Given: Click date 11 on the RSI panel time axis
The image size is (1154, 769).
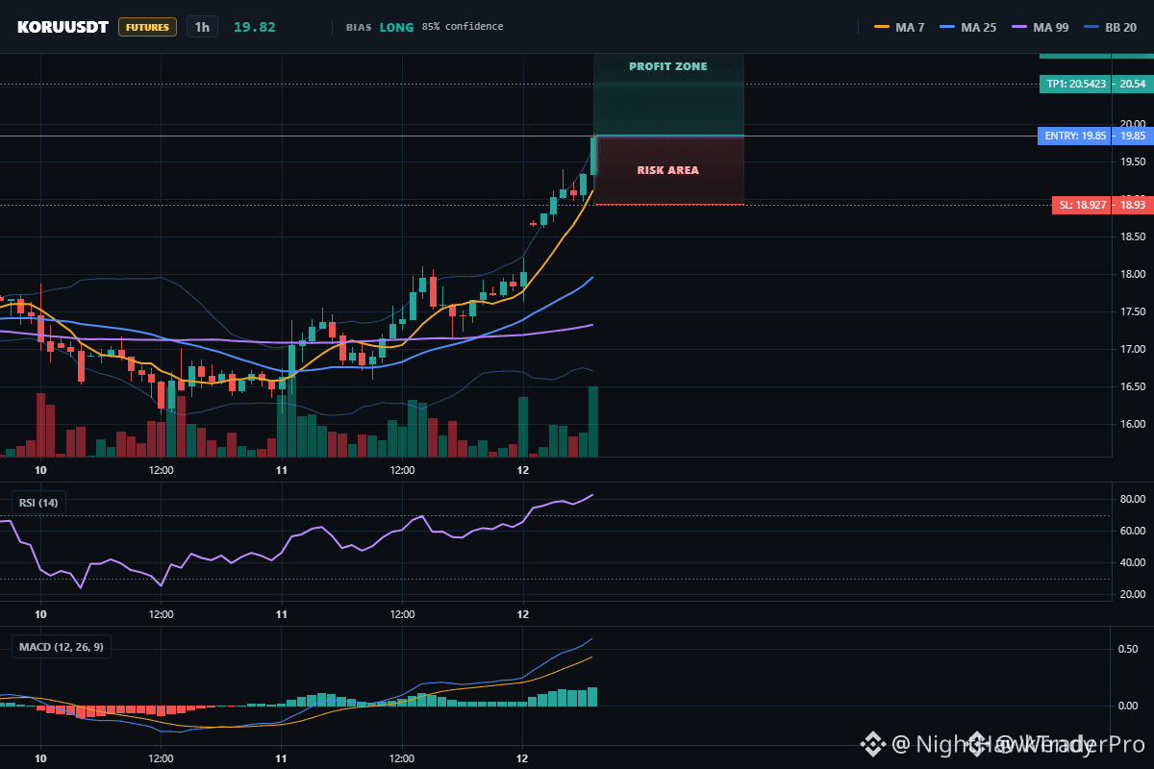Looking at the screenshot, I should tap(282, 614).
